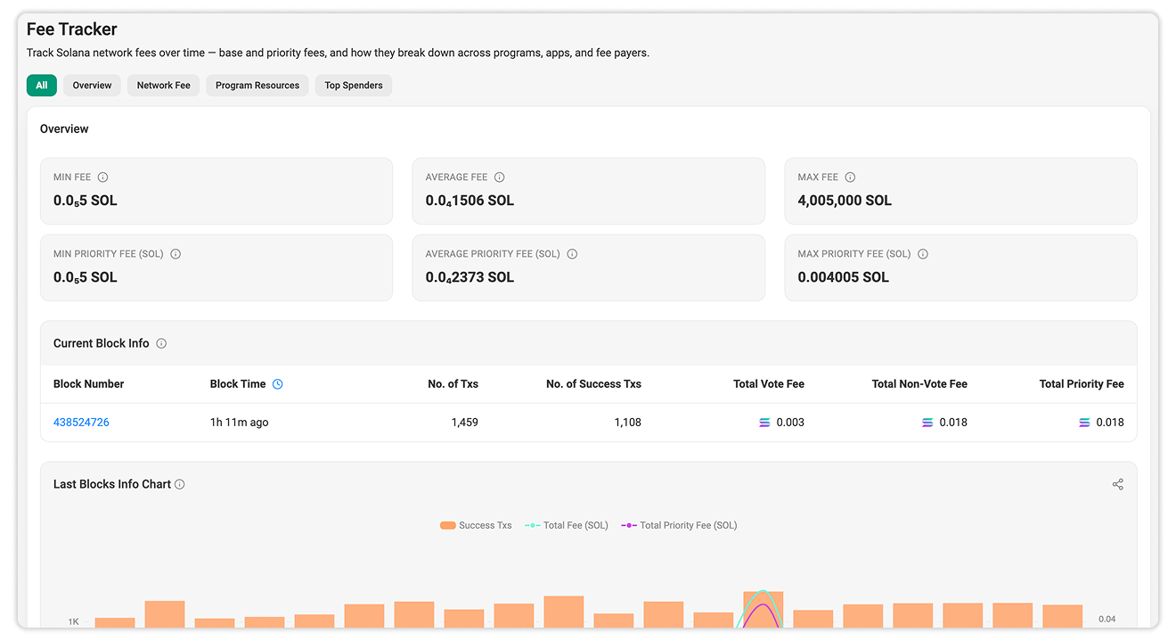This screenshot has width=1176, height=641.
Task: Click the info icon beside MAX FEE
Action: pyautogui.click(x=850, y=177)
